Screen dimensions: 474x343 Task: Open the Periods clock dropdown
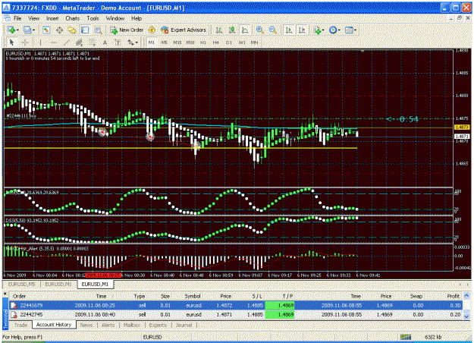click(334, 30)
